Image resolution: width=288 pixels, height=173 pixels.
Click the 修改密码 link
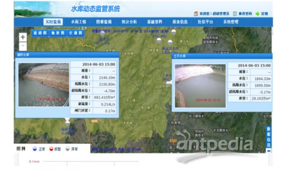pyautogui.click(x=245, y=14)
